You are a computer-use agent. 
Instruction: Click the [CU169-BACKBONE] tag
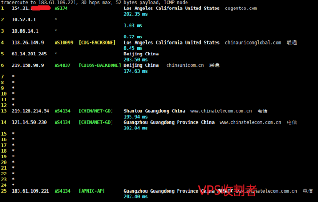[x=100, y=65]
